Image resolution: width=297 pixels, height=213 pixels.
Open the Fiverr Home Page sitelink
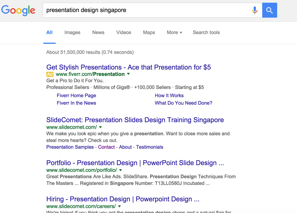tap(76, 95)
